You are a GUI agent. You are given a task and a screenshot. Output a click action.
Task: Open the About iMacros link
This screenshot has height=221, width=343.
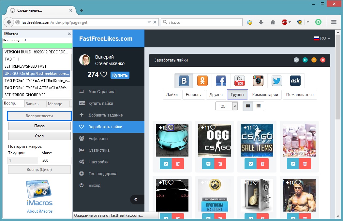(40, 211)
